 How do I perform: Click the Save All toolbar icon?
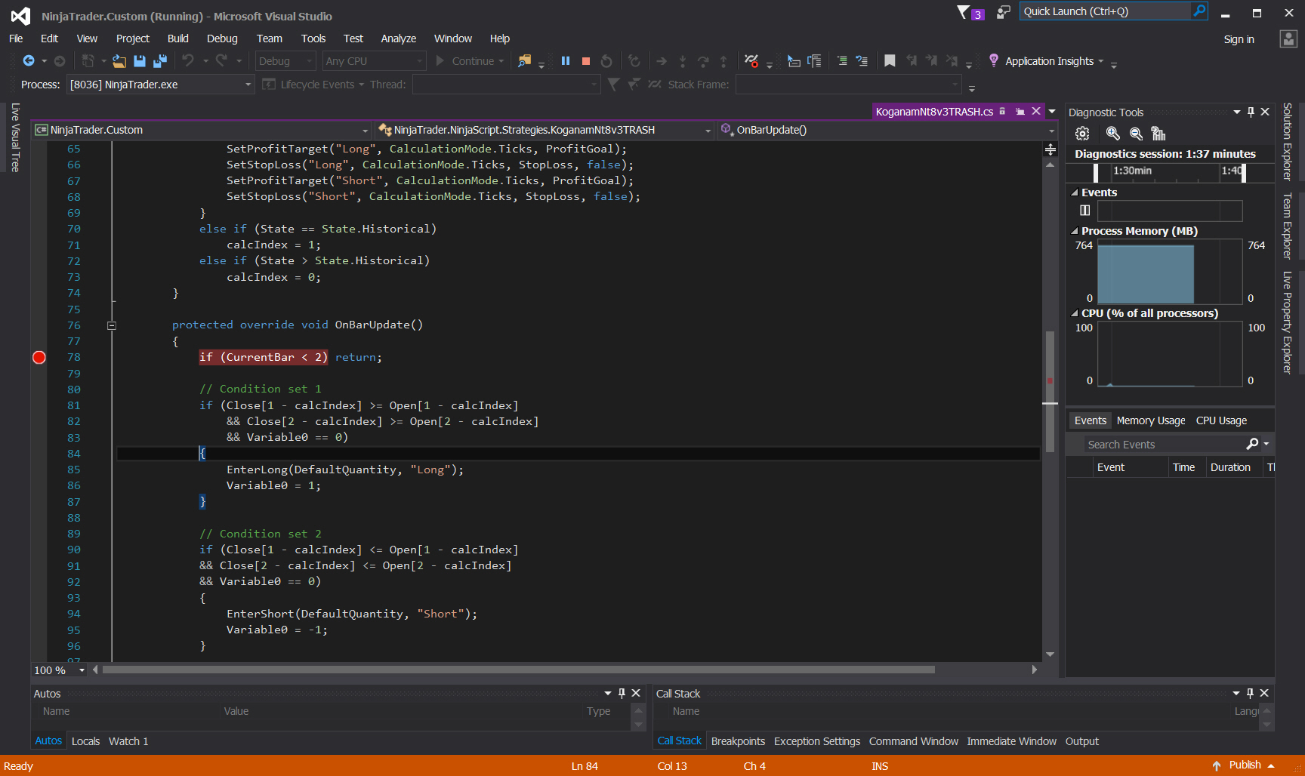[x=160, y=61]
